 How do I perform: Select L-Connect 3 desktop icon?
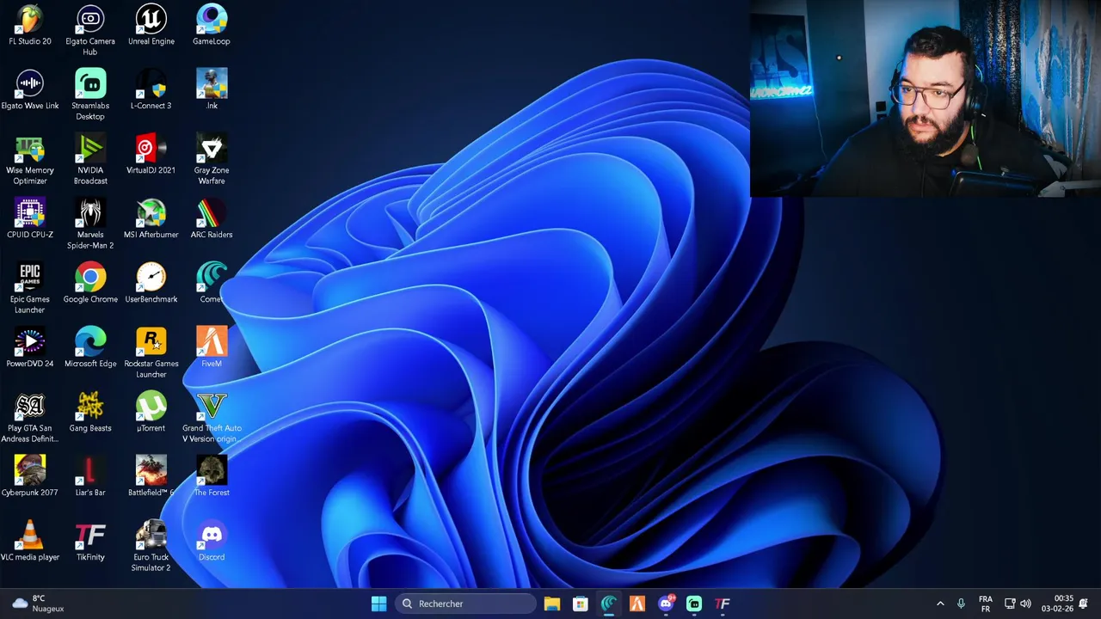pyautogui.click(x=151, y=89)
